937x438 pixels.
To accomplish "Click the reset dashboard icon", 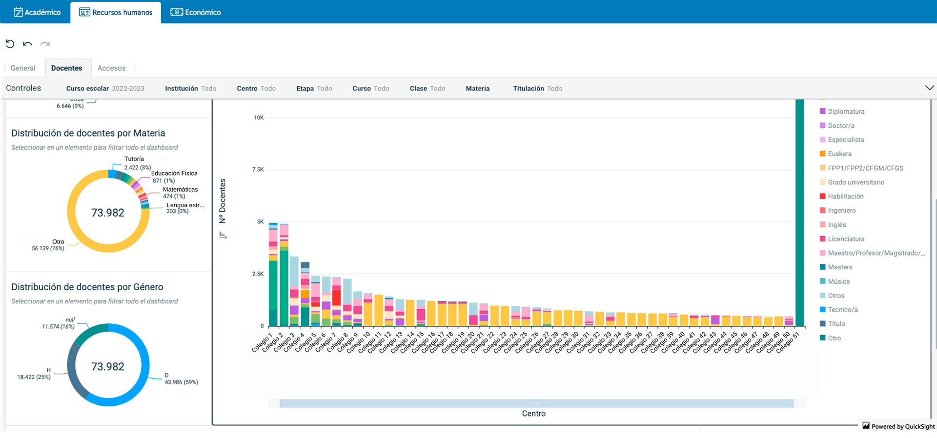I will click(10, 44).
